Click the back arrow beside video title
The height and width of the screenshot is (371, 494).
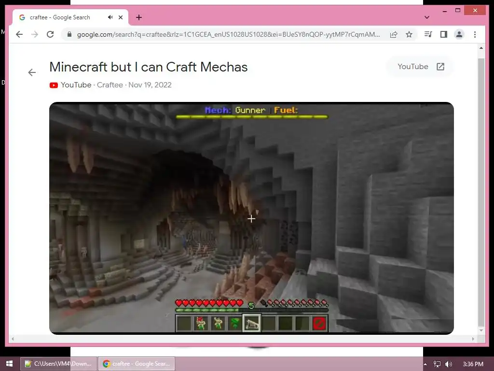pyautogui.click(x=32, y=72)
